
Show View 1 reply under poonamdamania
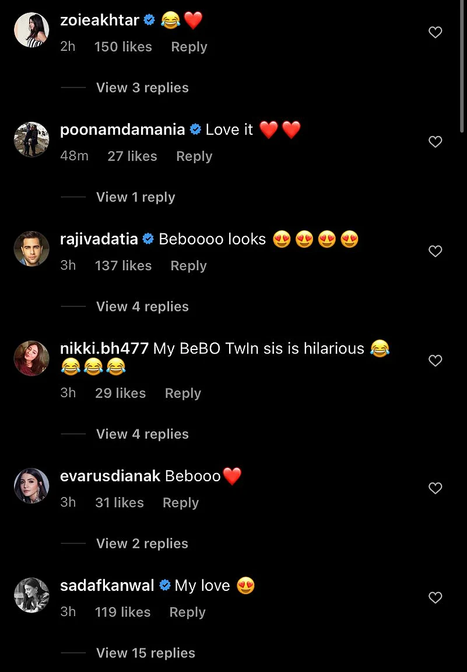click(135, 197)
